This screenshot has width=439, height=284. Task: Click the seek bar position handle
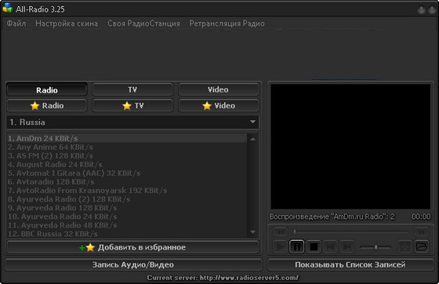pyautogui.click(x=295, y=231)
